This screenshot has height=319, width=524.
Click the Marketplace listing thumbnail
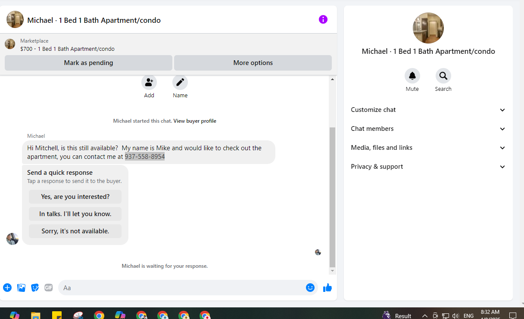[x=10, y=44]
